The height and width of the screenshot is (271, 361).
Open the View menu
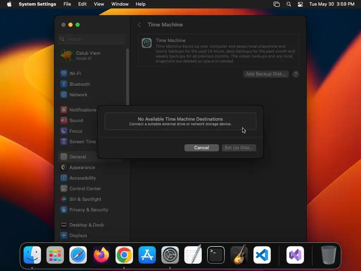[99, 4]
